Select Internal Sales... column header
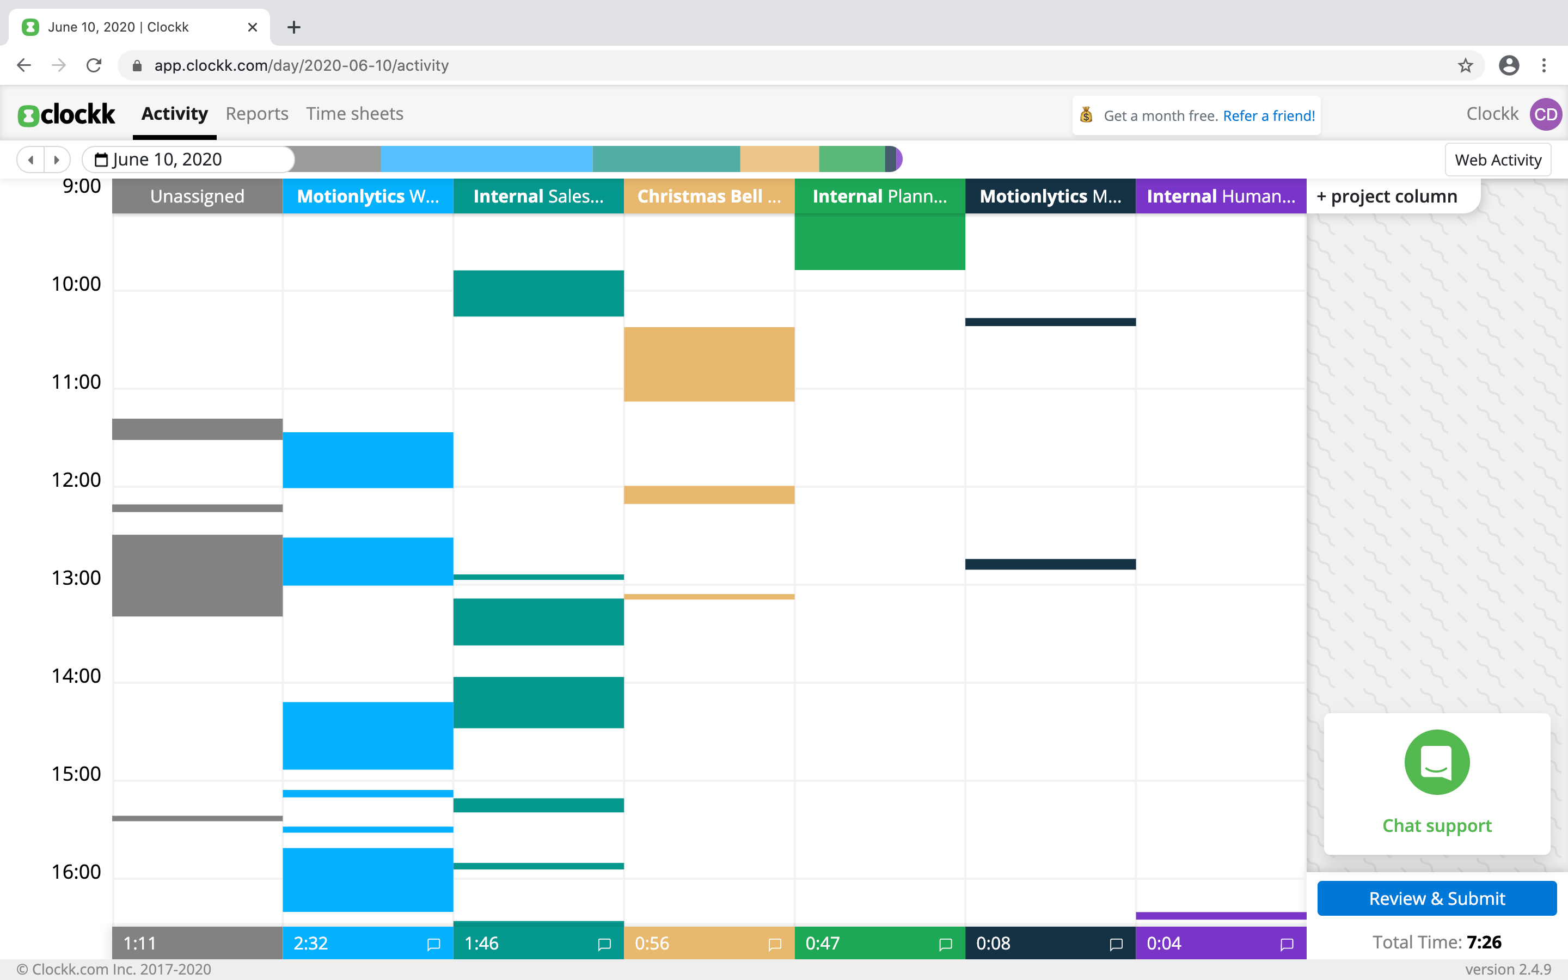This screenshot has height=980, width=1568. 538,196
